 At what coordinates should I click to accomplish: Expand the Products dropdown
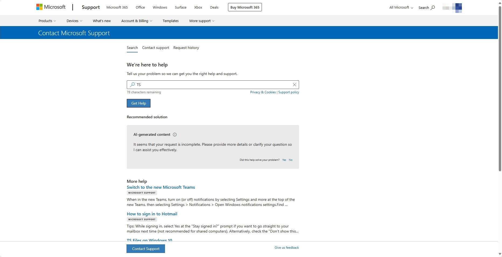47,21
